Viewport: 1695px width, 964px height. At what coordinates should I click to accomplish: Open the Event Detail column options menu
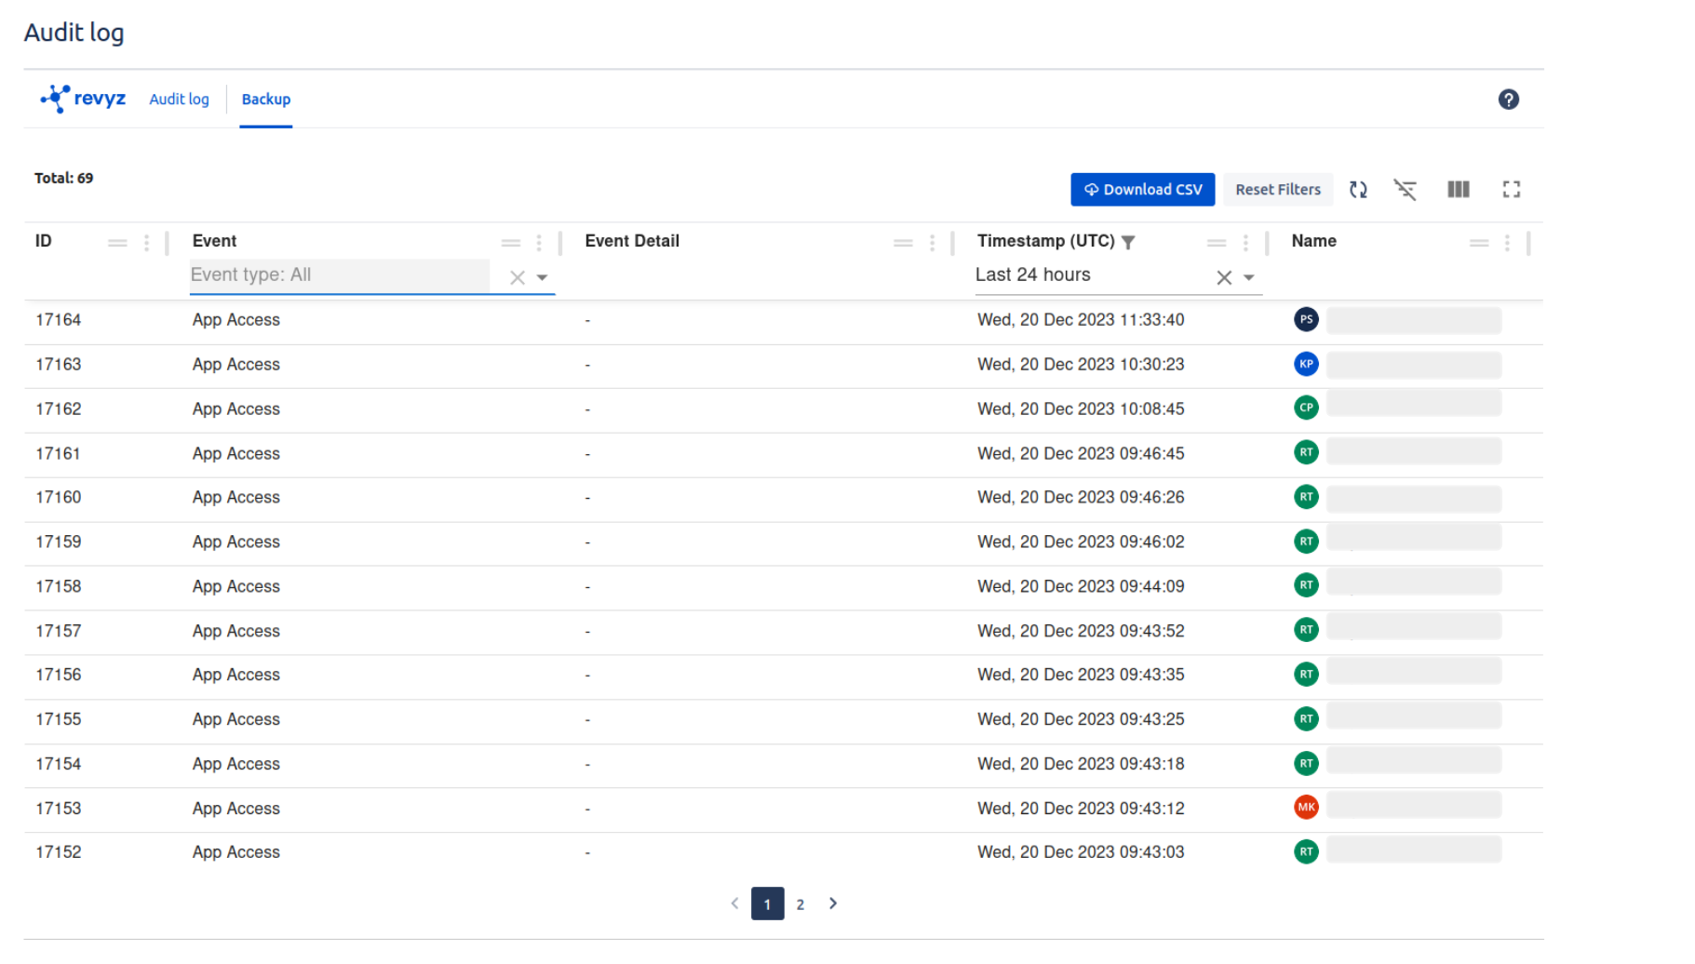[x=932, y=243]
